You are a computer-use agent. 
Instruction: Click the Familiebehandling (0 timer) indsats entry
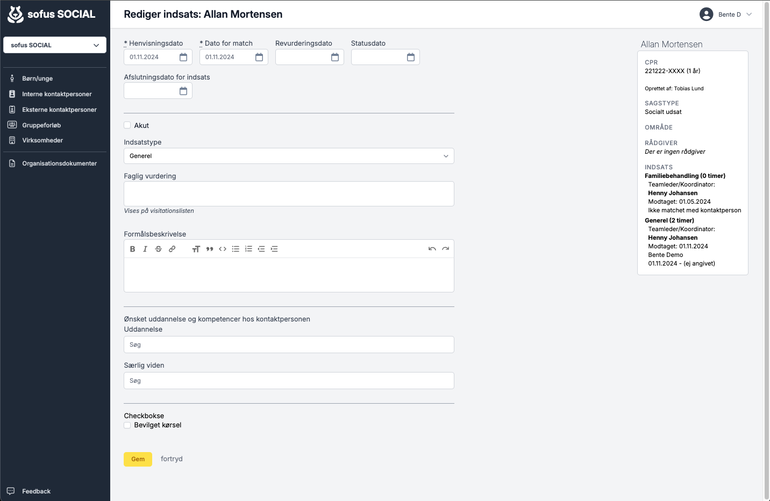(685, 176)
